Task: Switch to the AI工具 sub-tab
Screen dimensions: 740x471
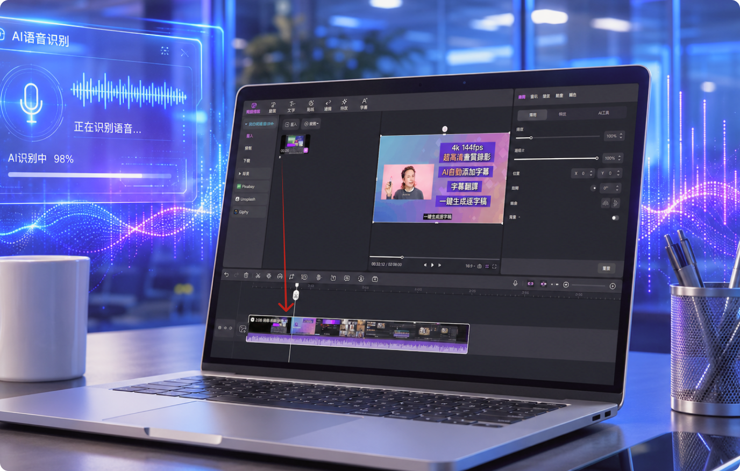Action: tap(603, 113)
